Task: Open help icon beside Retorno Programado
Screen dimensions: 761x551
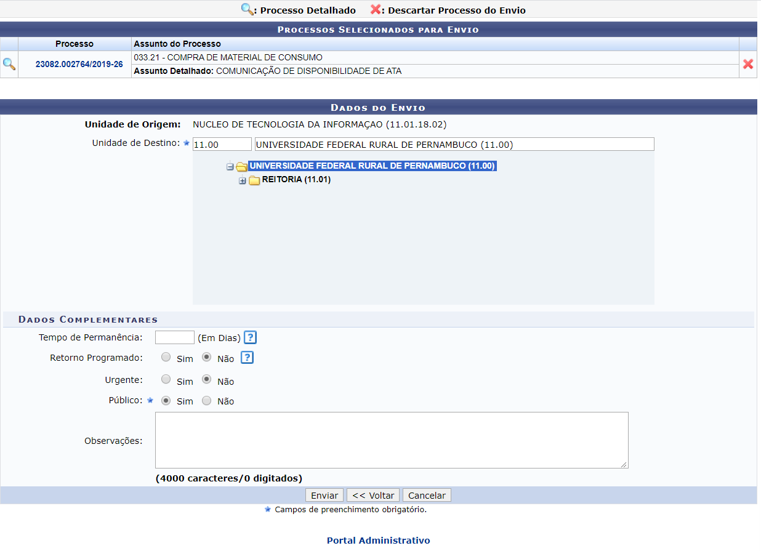Action: (247, 358)
